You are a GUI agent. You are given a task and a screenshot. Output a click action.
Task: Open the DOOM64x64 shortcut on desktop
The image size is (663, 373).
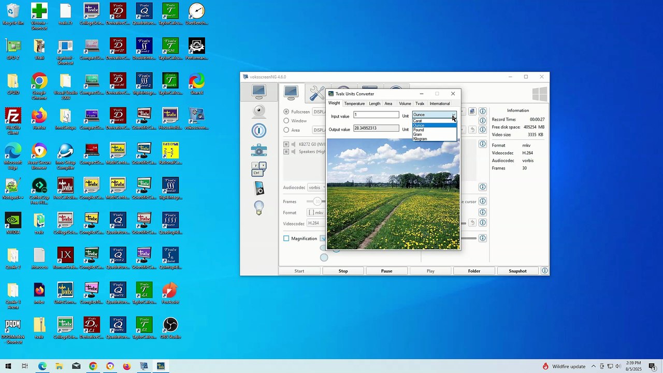pos(13,331)
